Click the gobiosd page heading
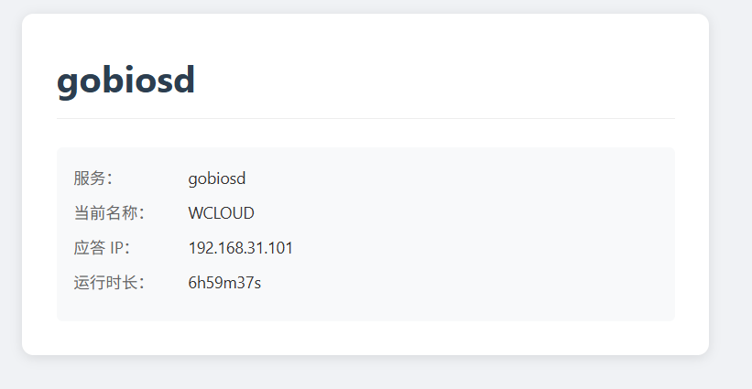The height and width of the screenshot is (389, 752). (x=125, y=81)
